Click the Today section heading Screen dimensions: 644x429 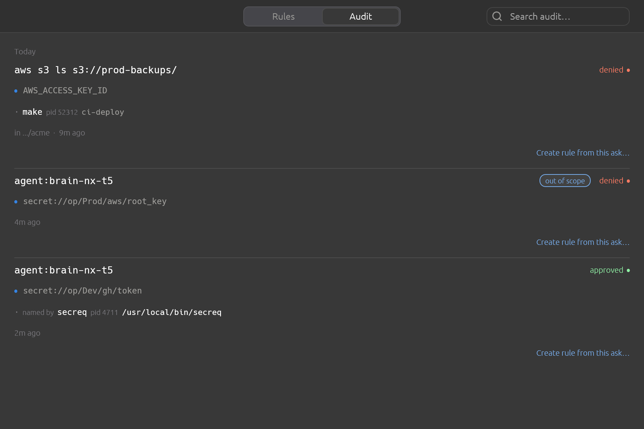(x=25, y=51)
